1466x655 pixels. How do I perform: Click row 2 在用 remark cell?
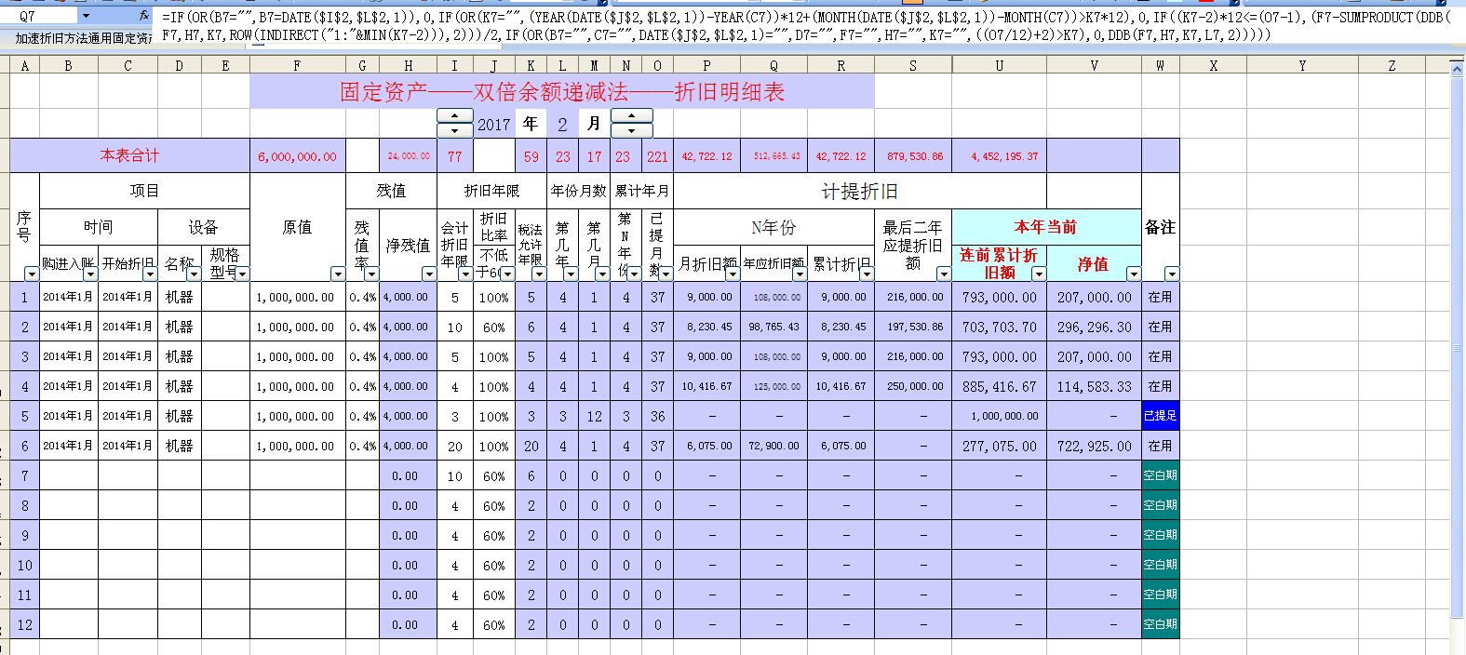coord(1160,327)
